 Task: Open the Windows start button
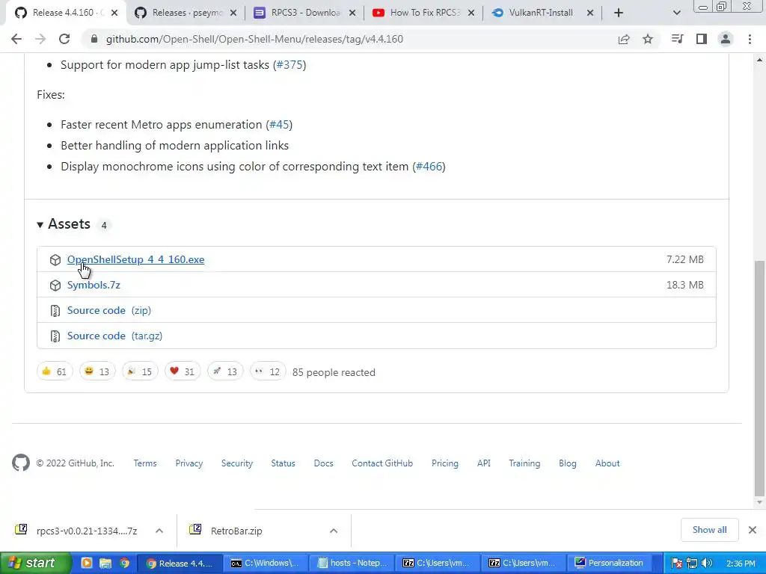click(x=35, y=563)
